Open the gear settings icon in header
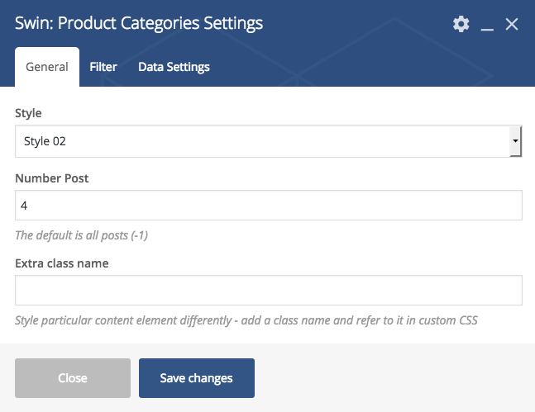The image size is (535, 412). [461, 24]
